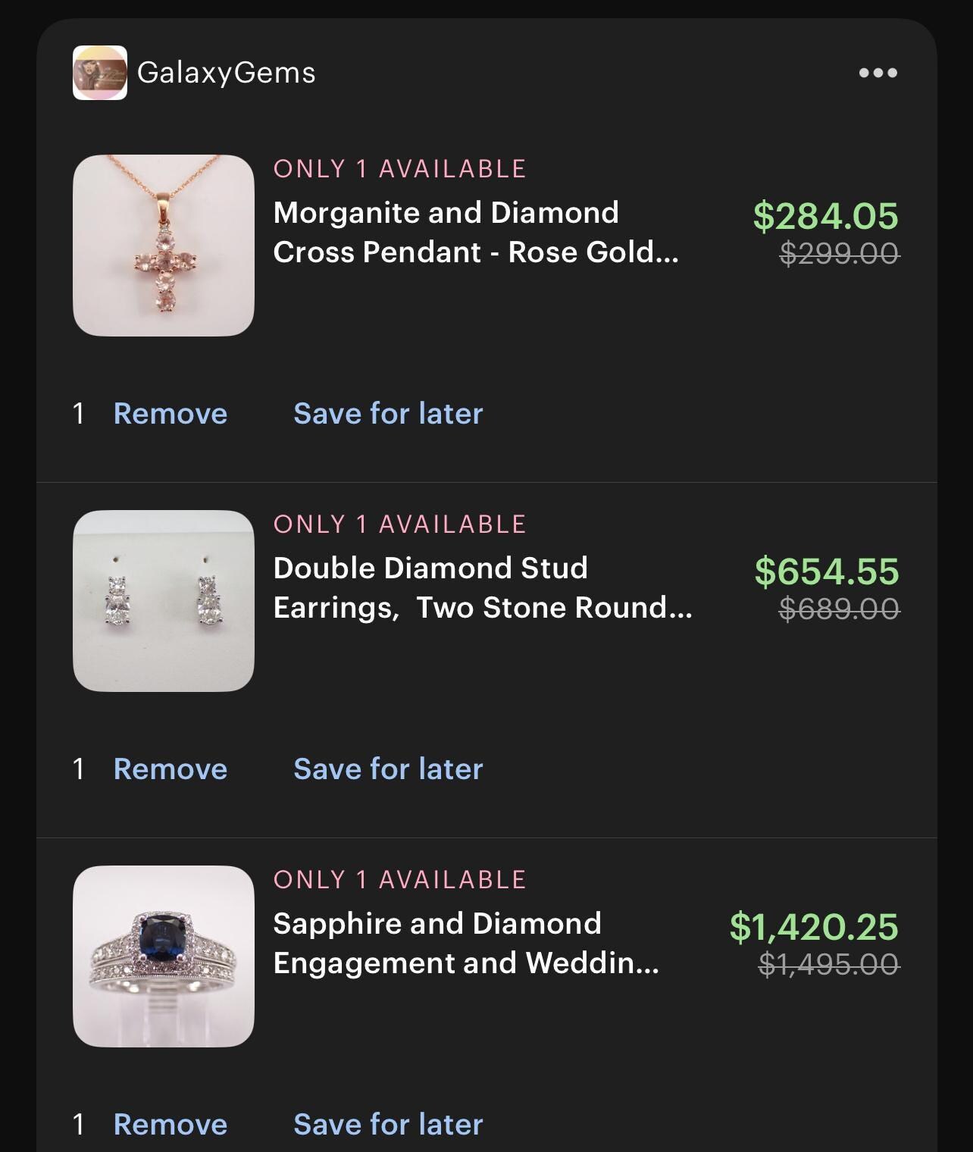Remove the Double Diamond Stud Earrings
The width and height of the screenshot is (973, 1152).
[171, 769]
